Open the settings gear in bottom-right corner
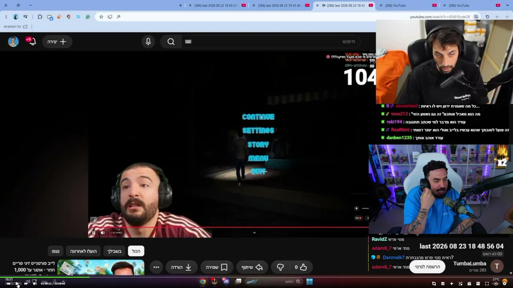The height and width of the screenshot is (288, 513). [x=505, y=284]
